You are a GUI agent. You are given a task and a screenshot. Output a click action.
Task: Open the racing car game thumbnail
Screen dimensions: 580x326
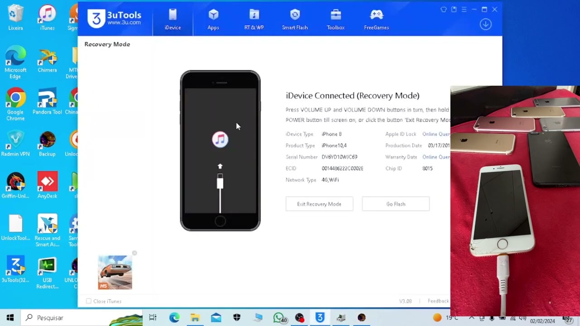click(x=115, y=272)
